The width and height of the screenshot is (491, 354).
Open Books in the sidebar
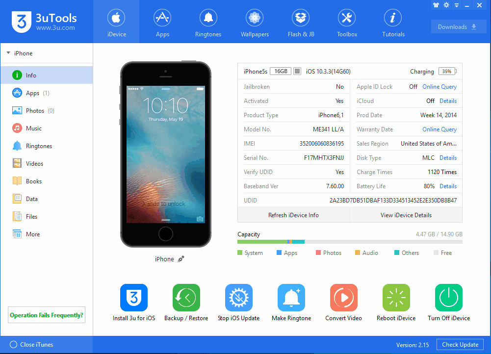[47, 181]
